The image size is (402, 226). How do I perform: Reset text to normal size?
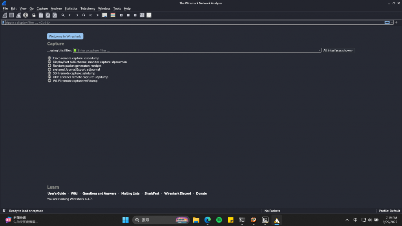pyautogui.click(x=135, y=15)
